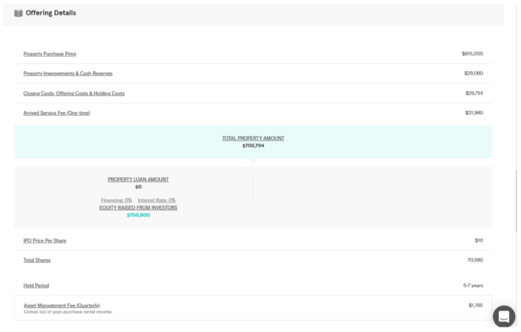Select the $705,794 total property amount
The width and height of the screenshot is (521, 332).
click(253, 146)
